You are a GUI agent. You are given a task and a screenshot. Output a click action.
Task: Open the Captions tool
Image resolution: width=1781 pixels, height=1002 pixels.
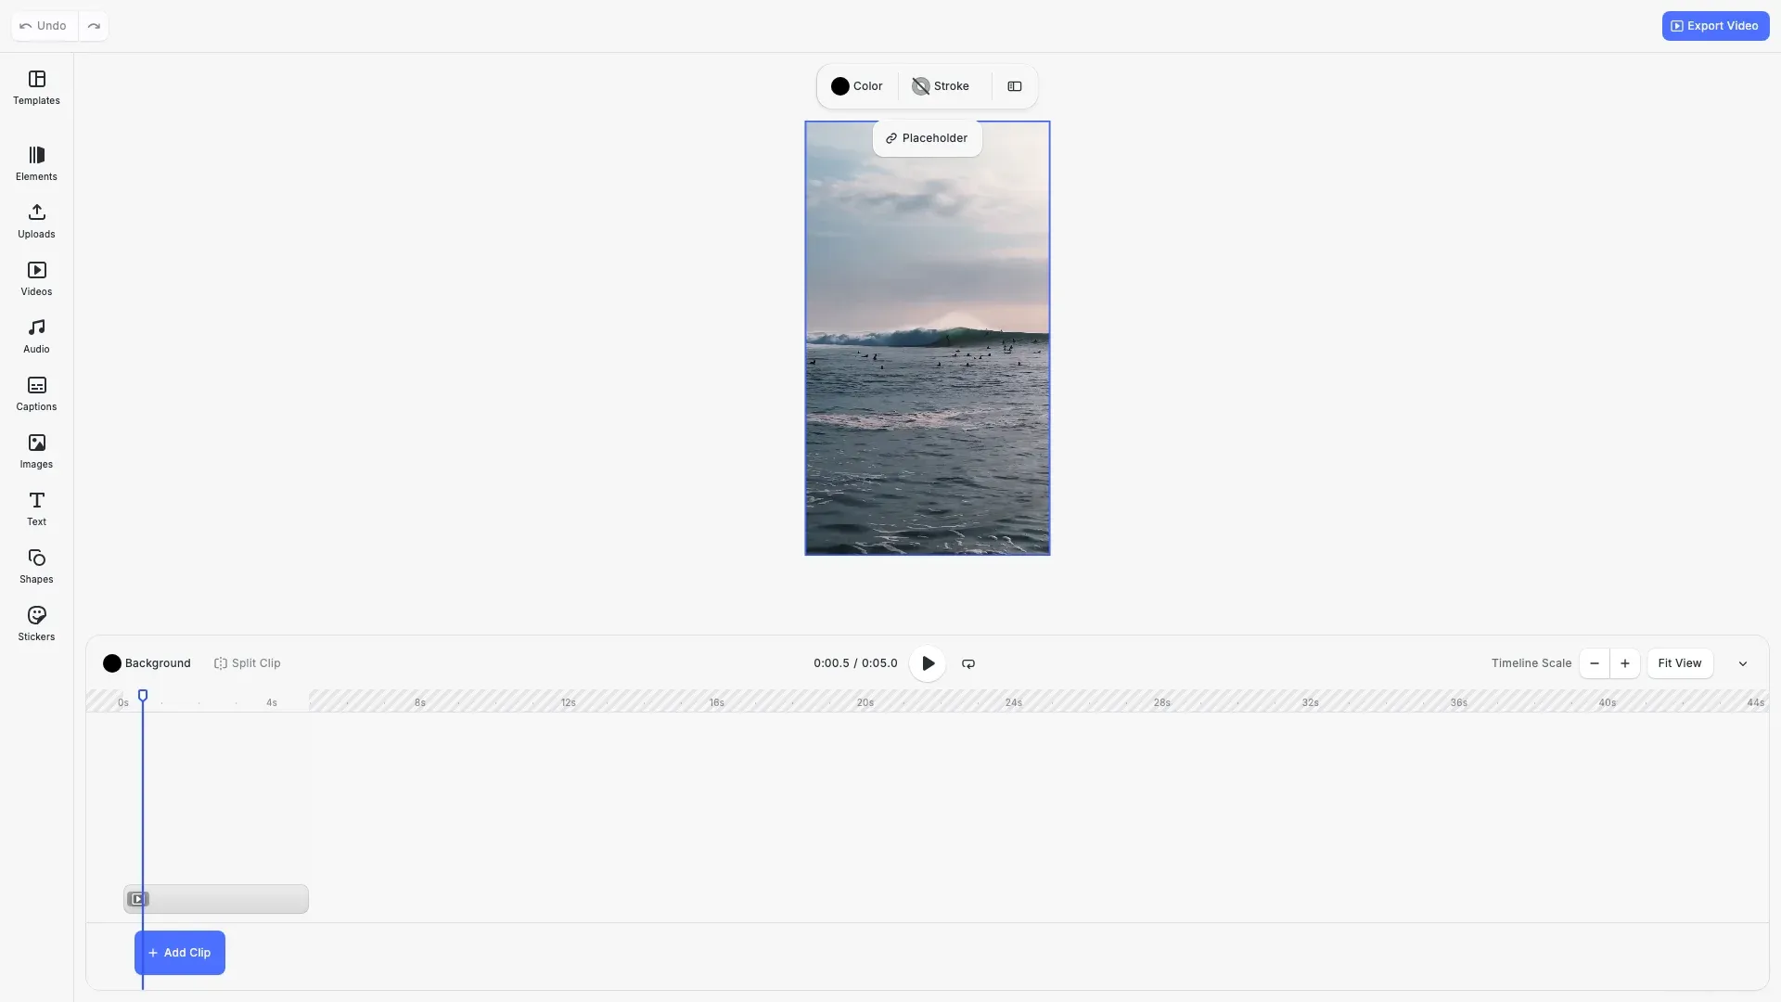pyautogui.click(x=36, y=393)
